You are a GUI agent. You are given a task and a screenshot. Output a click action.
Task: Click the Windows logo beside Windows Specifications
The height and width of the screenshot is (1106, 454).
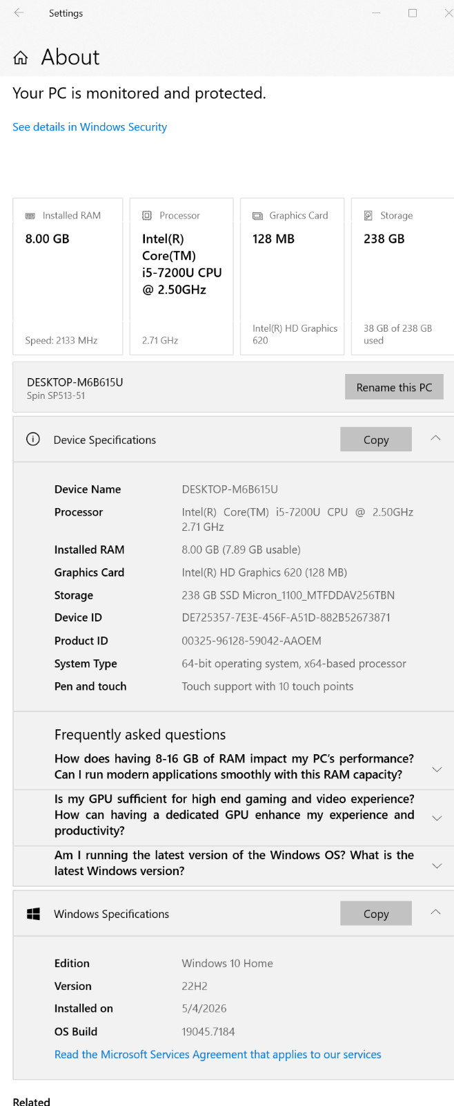33,914
